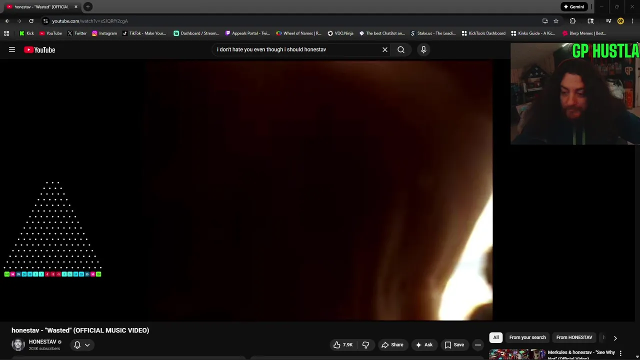Open the Appeals Portal bookmark
This screenshot has height=360, width=640.
(247, 33)
